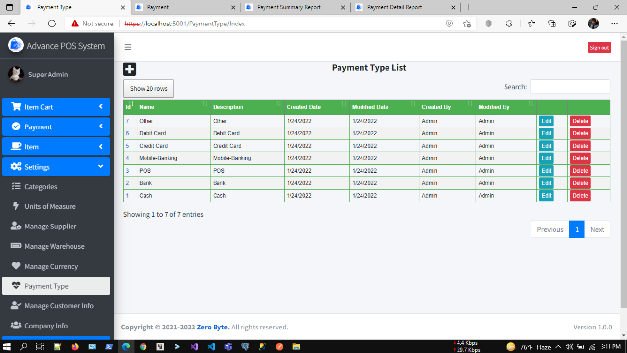Switch to the Payment Summary Report tab
Screen dimensions: 627x353
294,7
